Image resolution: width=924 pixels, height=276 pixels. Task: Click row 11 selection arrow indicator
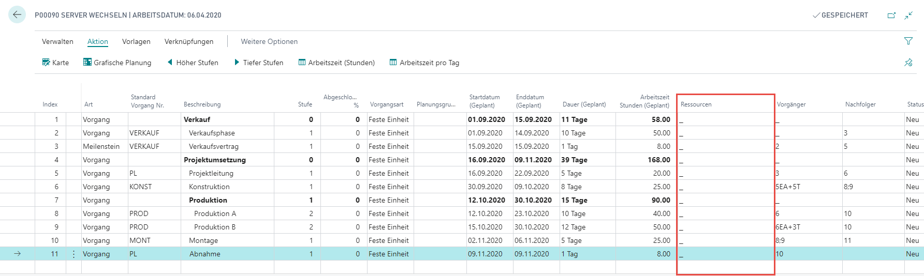coord(18,254)
